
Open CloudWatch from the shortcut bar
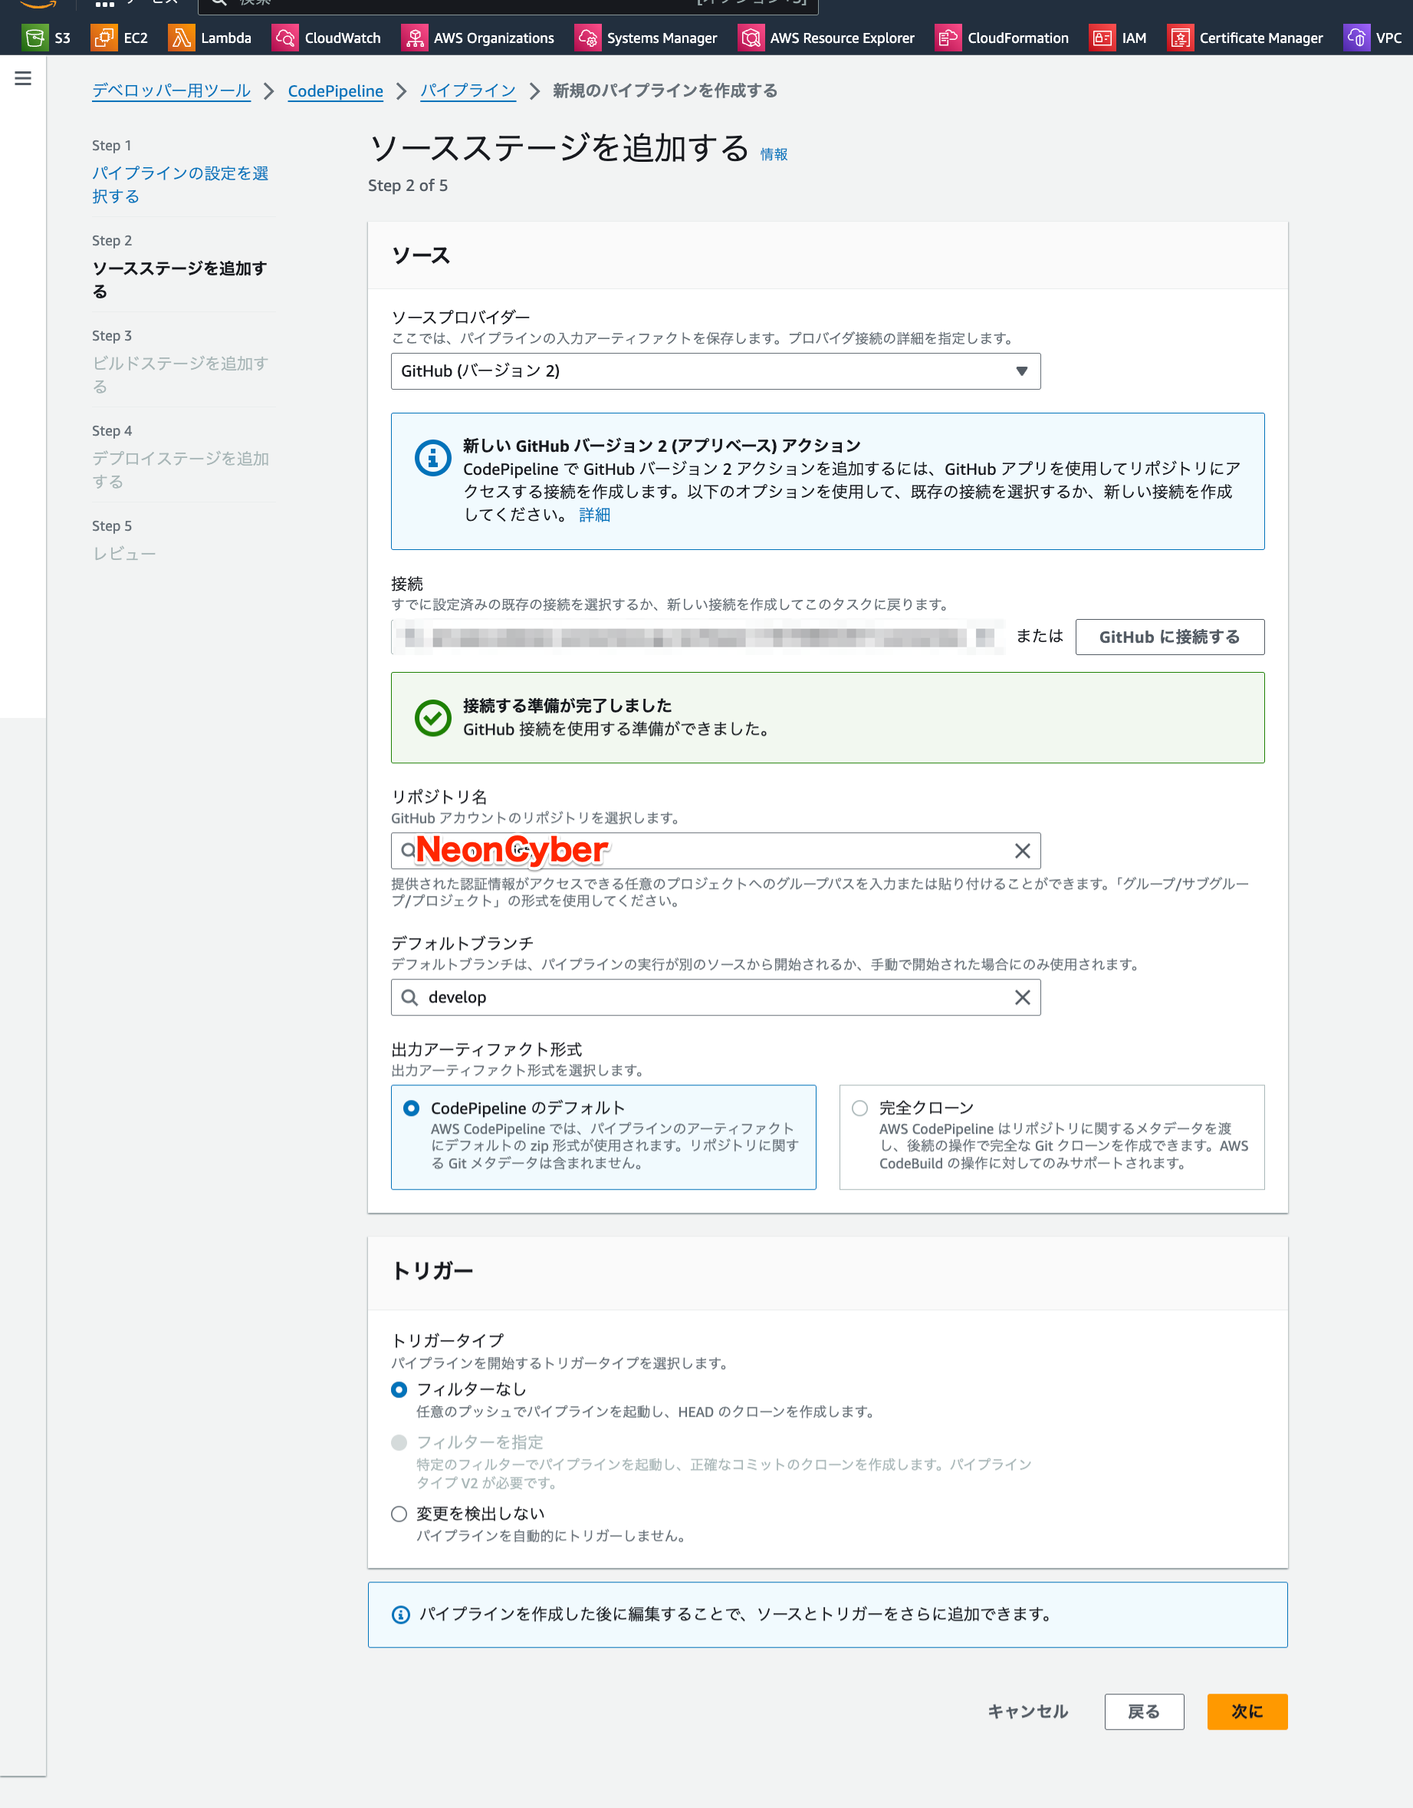[284, 38]
